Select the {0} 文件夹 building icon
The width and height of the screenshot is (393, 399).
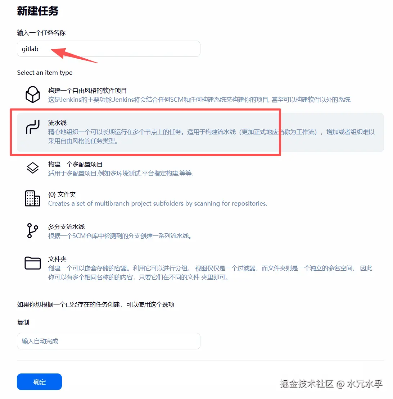pos(33,198)
